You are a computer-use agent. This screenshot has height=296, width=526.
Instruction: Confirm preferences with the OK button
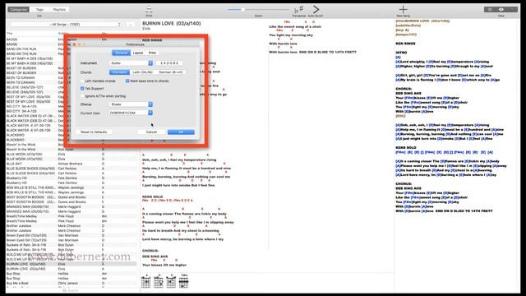[181, 132]
